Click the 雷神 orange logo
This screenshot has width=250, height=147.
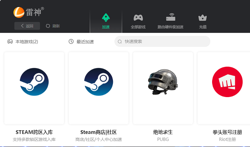pyautogui.click(x=19, y=12)
